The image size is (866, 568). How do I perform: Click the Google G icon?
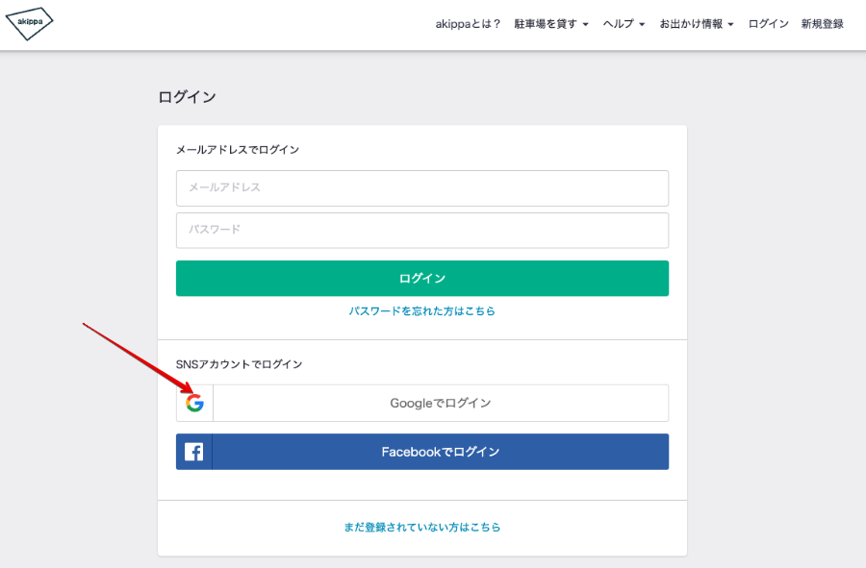(x=194, y=403)
